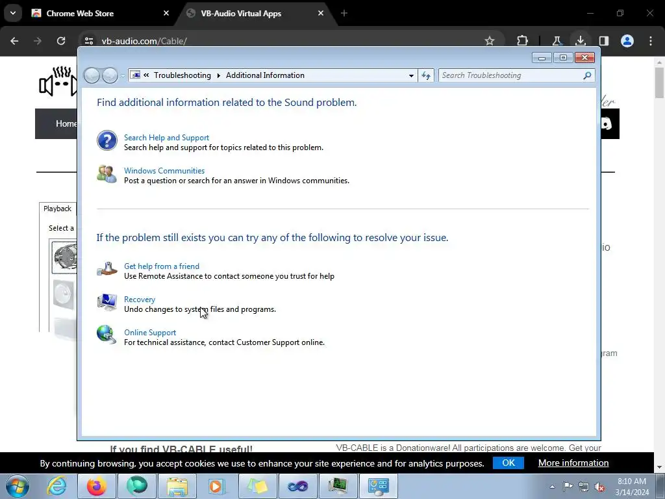
Task: Click the Chrome page vertical scrollbar
Action: coord(660,83)
